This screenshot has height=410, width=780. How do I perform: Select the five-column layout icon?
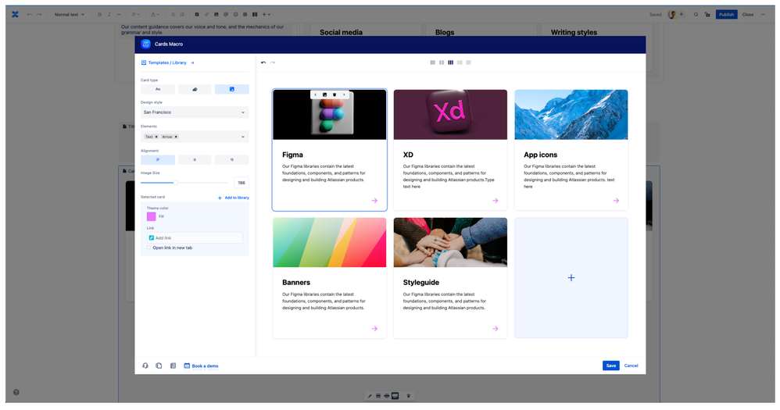(468, 62)
